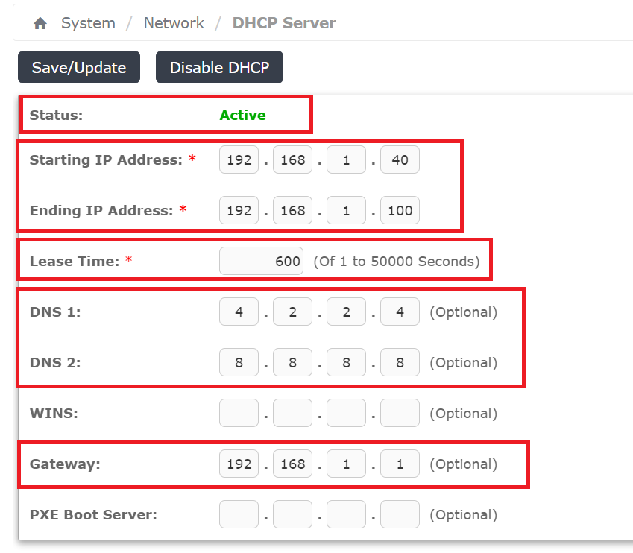Select the Gateway field showing 192
633x553 pixels.
tap(239, 464)
